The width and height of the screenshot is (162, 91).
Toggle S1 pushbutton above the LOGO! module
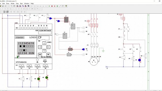[x=37, y=16]
